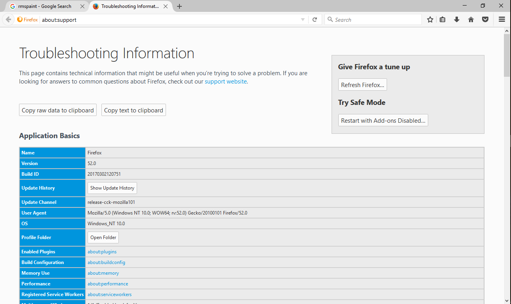Open the Firefox hamburger menu
The width and height of the screenshot is (511, 304).
(502, 19)
